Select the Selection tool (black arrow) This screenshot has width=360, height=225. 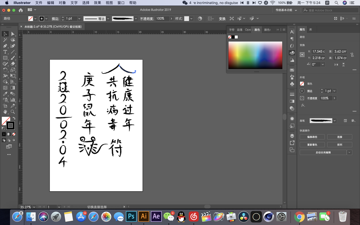tap(5, 34)
